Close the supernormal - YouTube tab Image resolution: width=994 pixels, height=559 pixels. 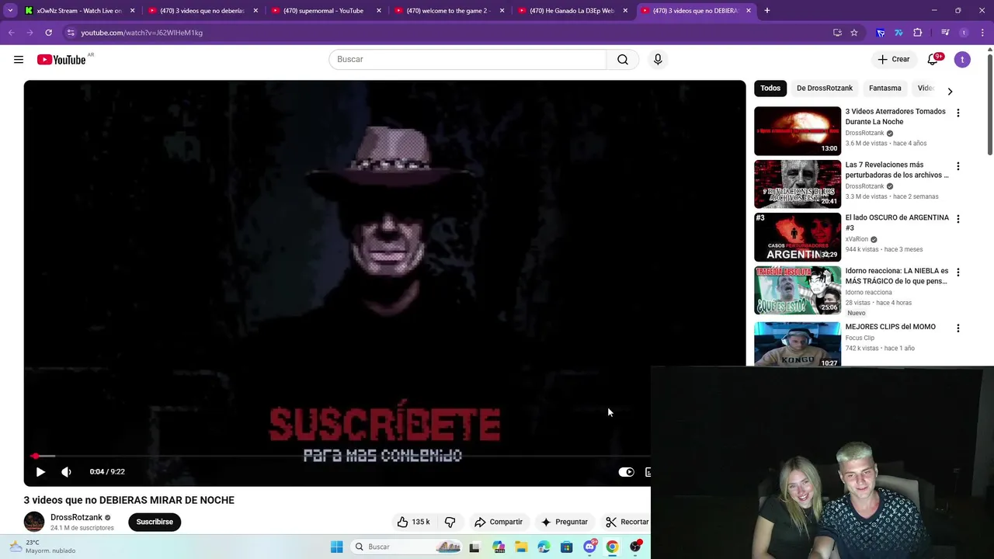[x=379, y=11]
